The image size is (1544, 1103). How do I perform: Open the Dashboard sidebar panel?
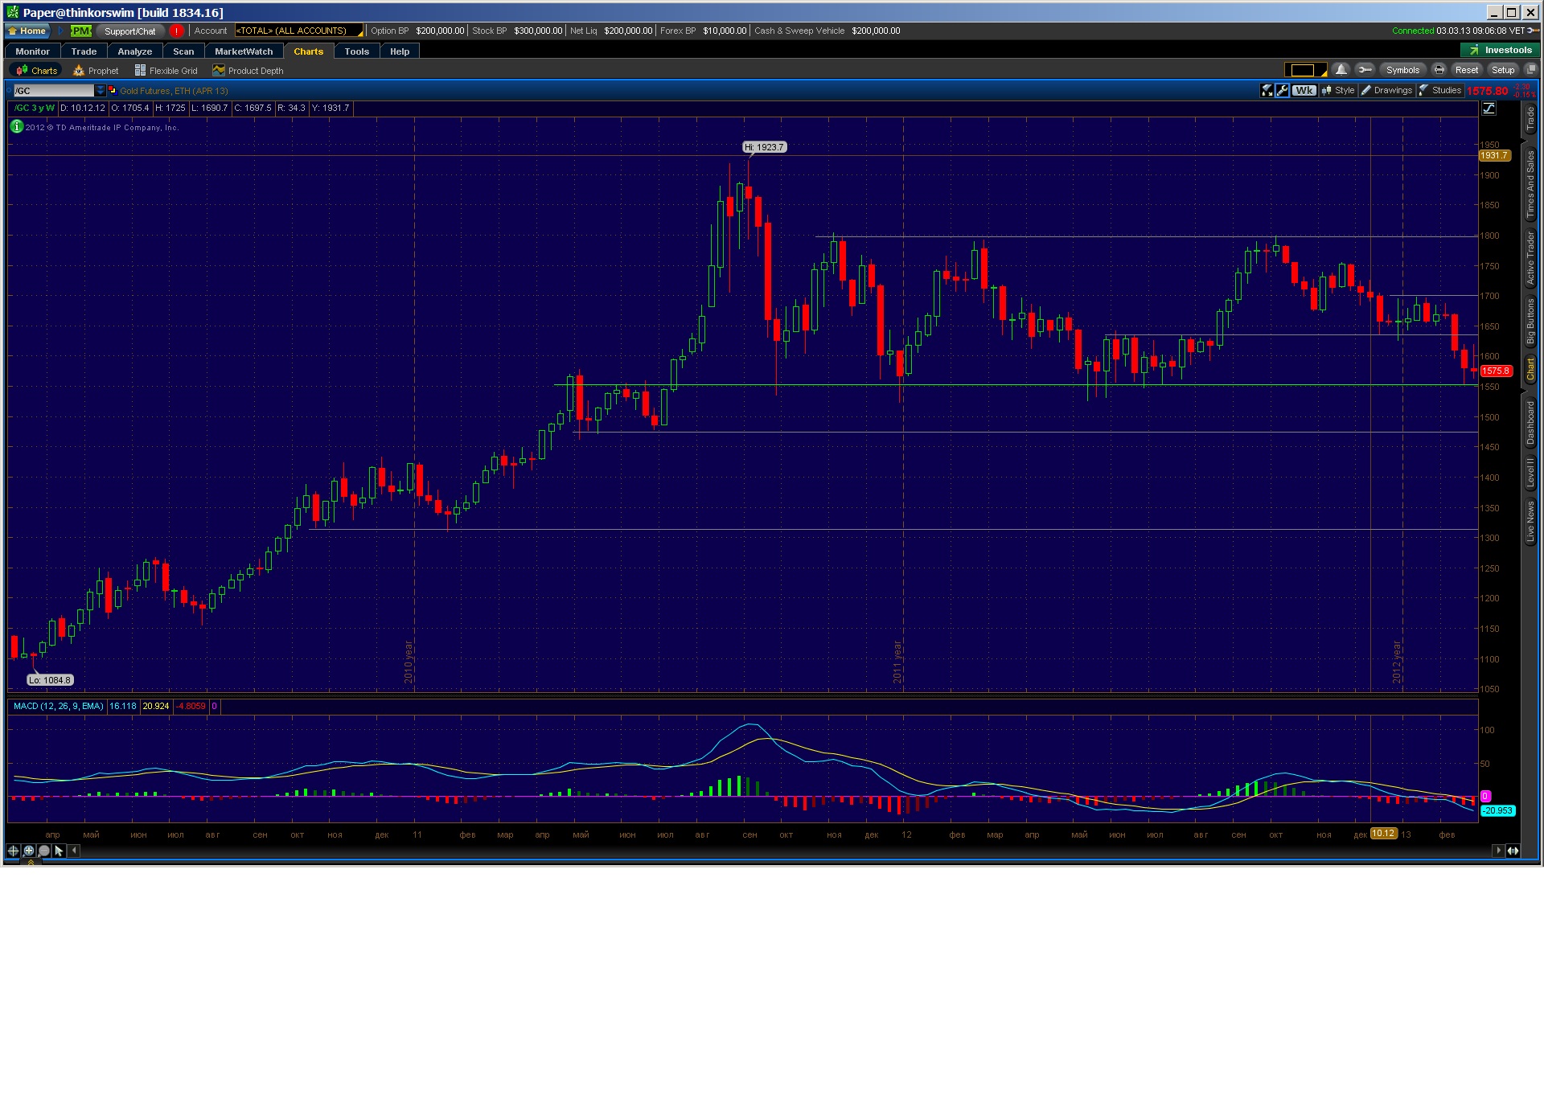point(1530,423)
